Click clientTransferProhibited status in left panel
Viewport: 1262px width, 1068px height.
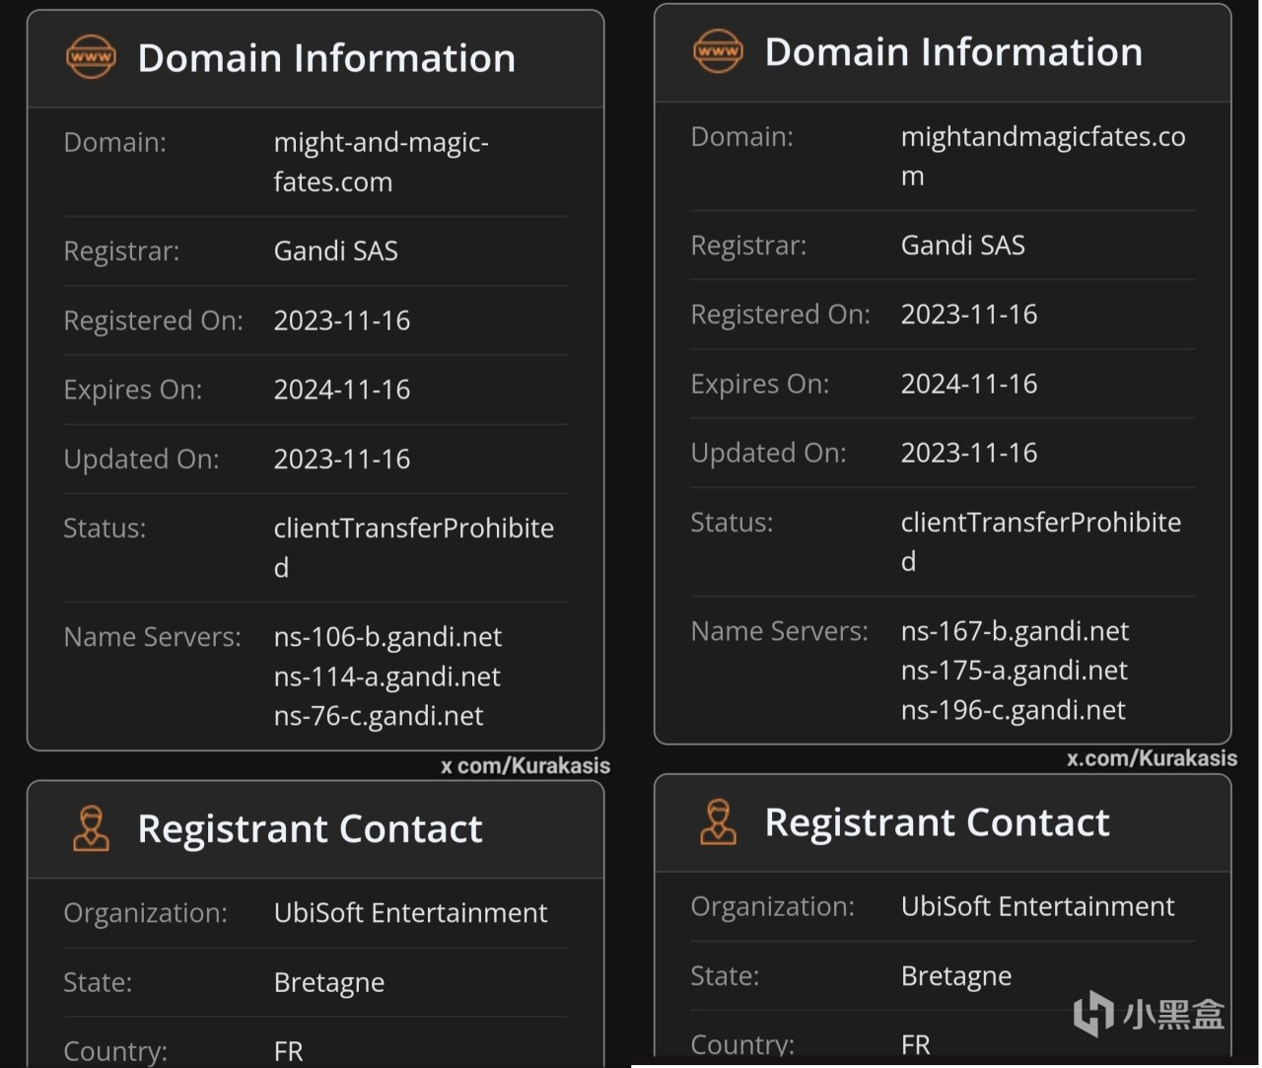413,547
